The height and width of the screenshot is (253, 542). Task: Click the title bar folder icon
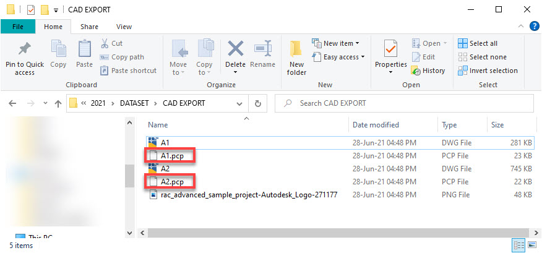point(11,10)
